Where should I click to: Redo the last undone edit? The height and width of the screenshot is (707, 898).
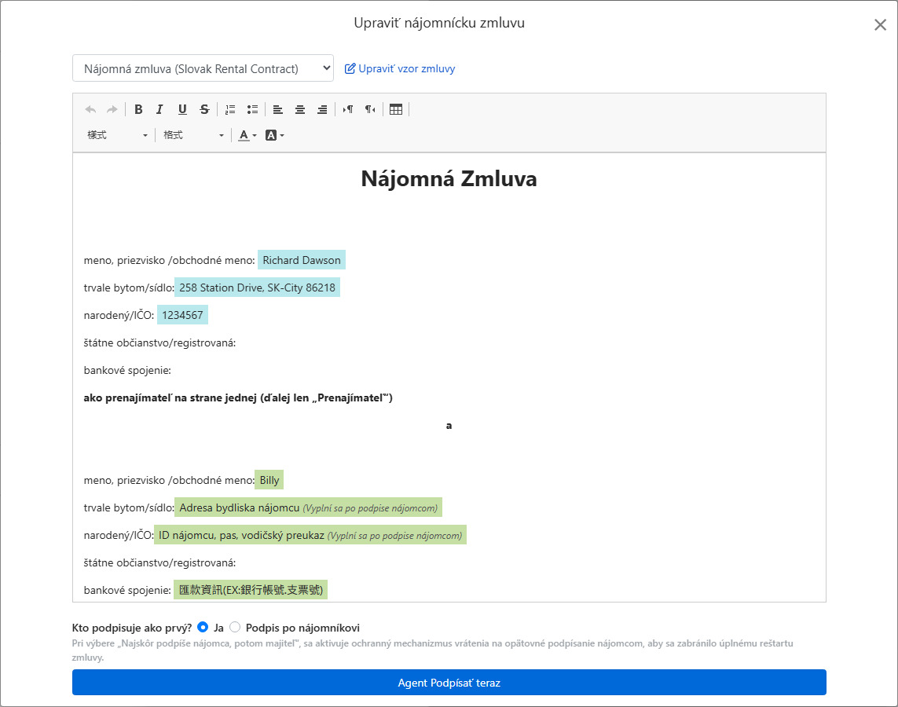pyautogui.click(x=112, y=109)
